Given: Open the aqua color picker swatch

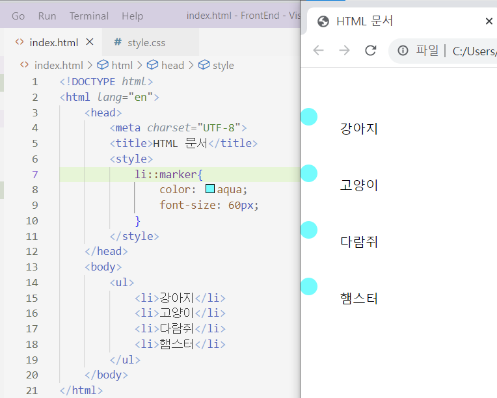Looking at the screenshot, I should point(210,189).
